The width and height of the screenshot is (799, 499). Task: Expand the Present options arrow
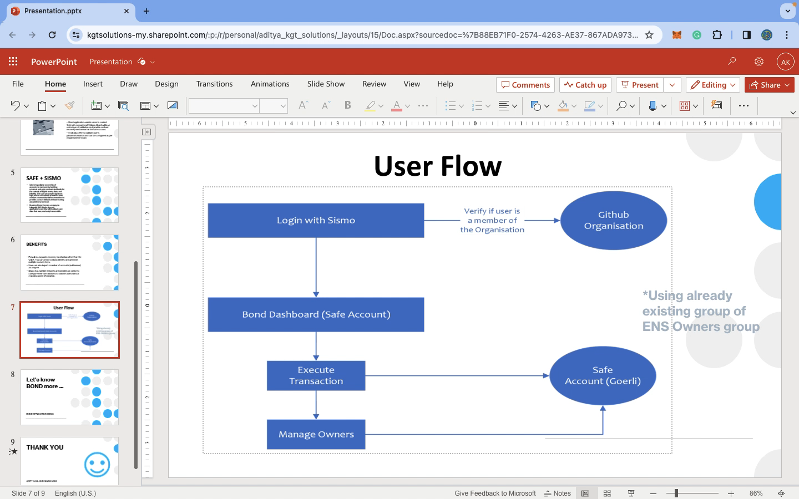pyautogui.click(x=672, y=85)
